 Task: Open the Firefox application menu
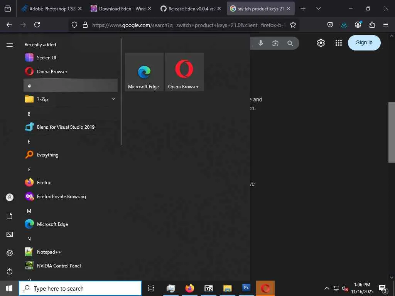pyautogui.click(x=386, y=25)
